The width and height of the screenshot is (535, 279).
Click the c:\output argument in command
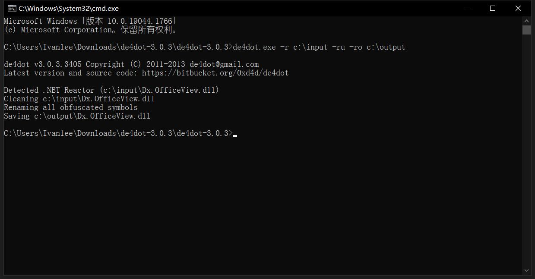pyautogui.click(x=386, y=47)
